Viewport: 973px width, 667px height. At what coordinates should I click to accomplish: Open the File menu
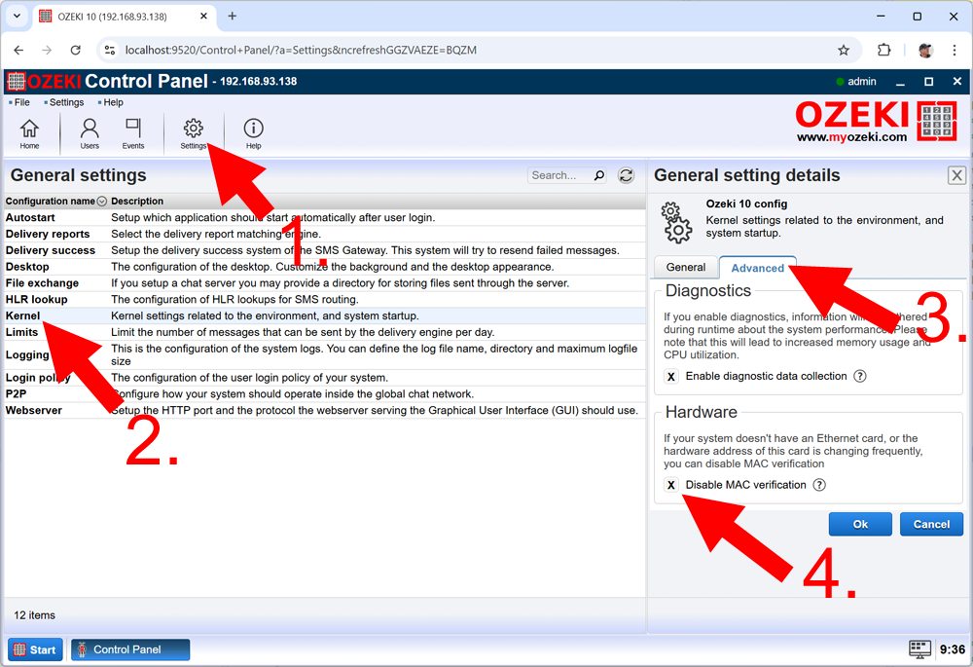click(21, 102)
